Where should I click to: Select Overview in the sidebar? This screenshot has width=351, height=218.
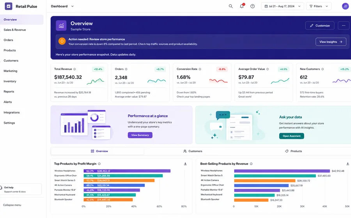point(21,19)
